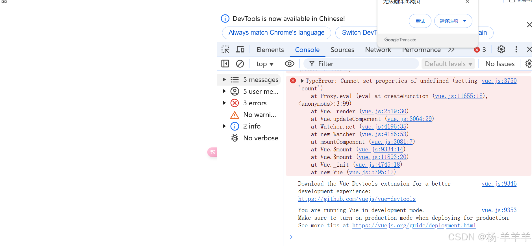The image size is (532, 246).
Task: Switch to the Sources tab
Action: click(x=342, y=50)
